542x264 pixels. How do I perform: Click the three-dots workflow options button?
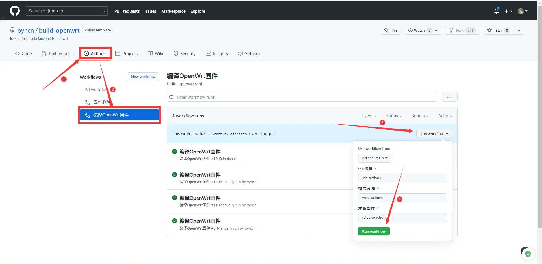(450, 97)
